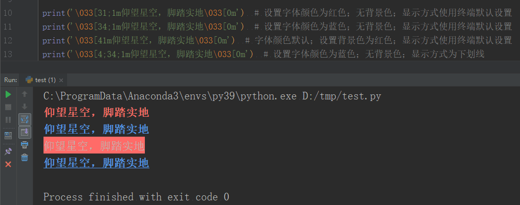Viewport: 520px width, 205px height.
Task: Open the Restore Layout icon
Action: click(x=8, y=136)
